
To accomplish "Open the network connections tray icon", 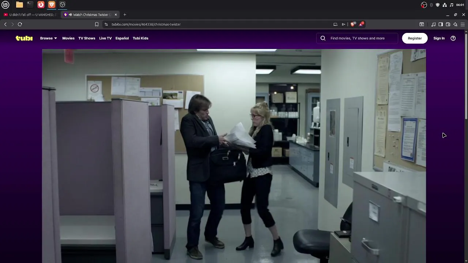I will (445, 5).
